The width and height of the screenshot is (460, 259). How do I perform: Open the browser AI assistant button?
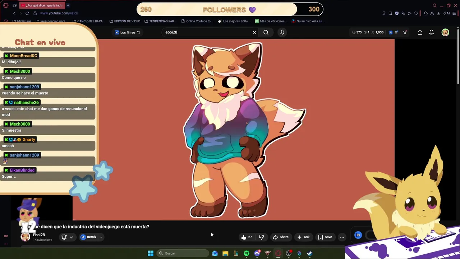click(447, 13)
